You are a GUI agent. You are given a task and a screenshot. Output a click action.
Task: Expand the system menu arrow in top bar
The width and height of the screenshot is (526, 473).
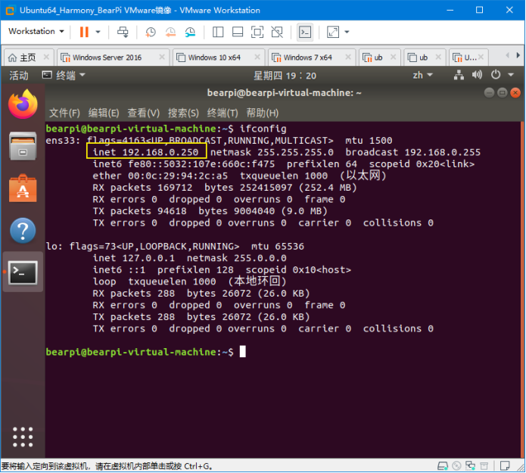point(511,75)
